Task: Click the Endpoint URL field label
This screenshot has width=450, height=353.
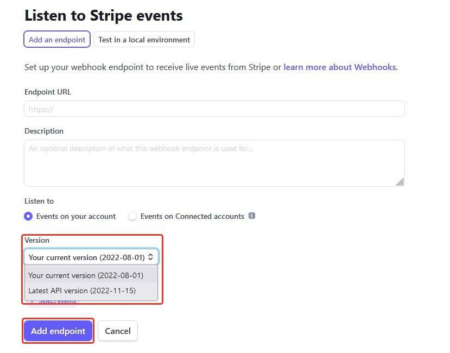Action: click(x=48, y=92)
